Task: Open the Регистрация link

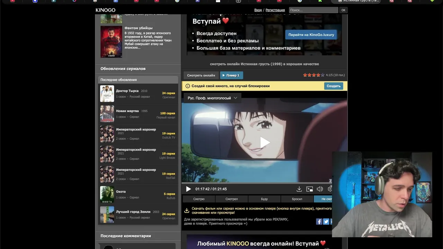Action: pos(275,10)
